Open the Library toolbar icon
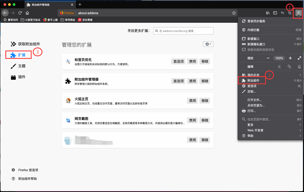The height and width of the screenshot is (192, 304). click(x=268, y=13)
